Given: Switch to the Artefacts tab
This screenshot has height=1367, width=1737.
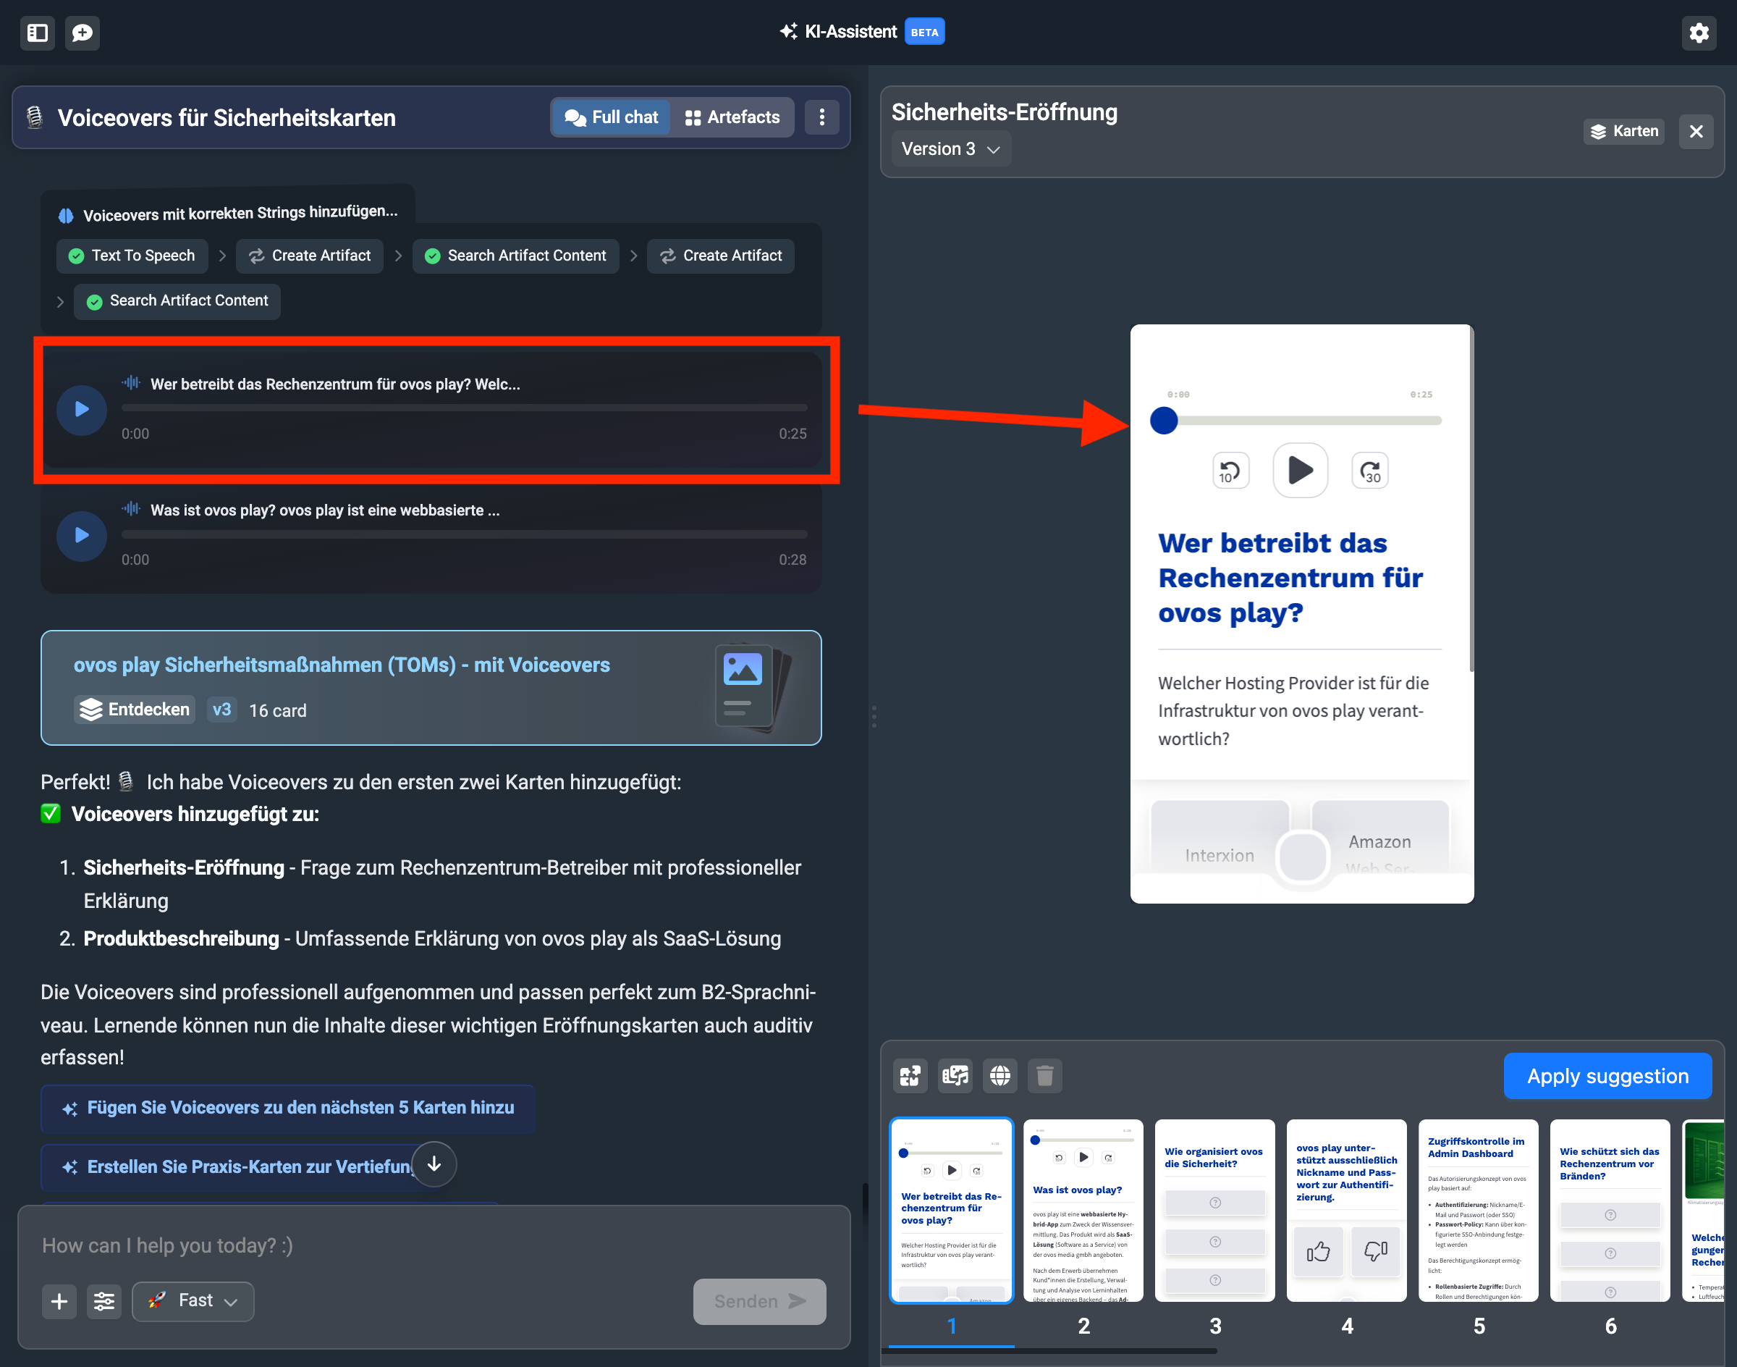Looking at the screenshot, I should pyautogui.click(x=732, y=117).
